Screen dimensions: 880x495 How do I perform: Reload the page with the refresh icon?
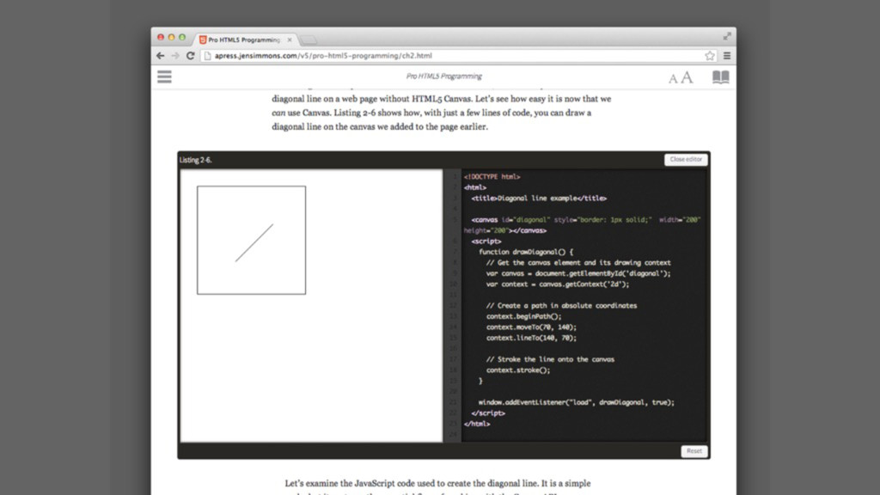click(190, 56)
